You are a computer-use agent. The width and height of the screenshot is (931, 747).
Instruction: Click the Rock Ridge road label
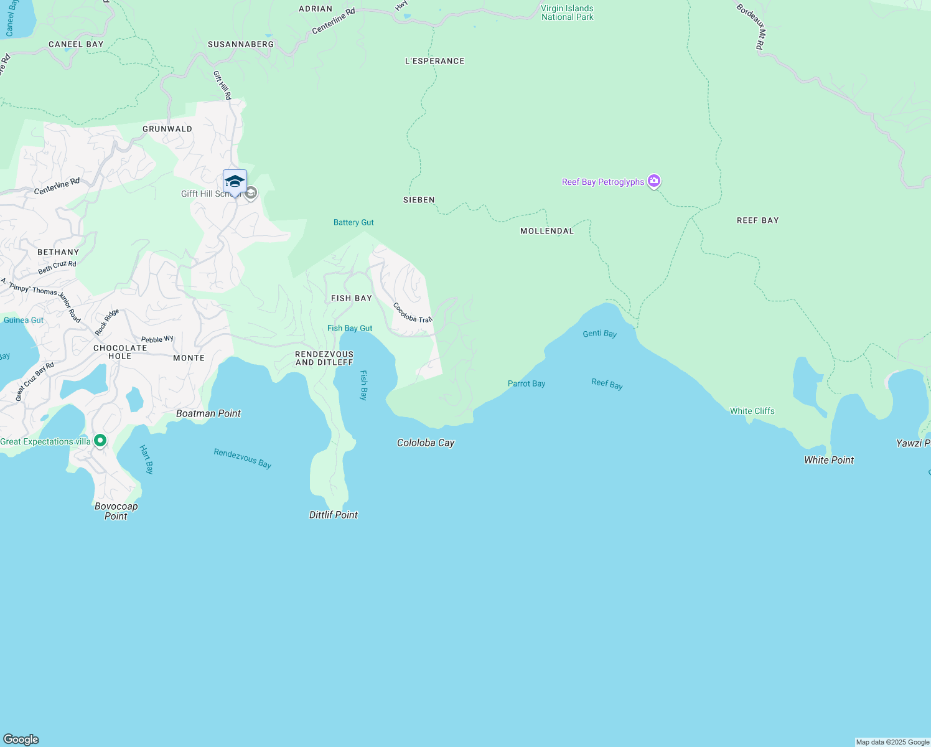(107, 322)
